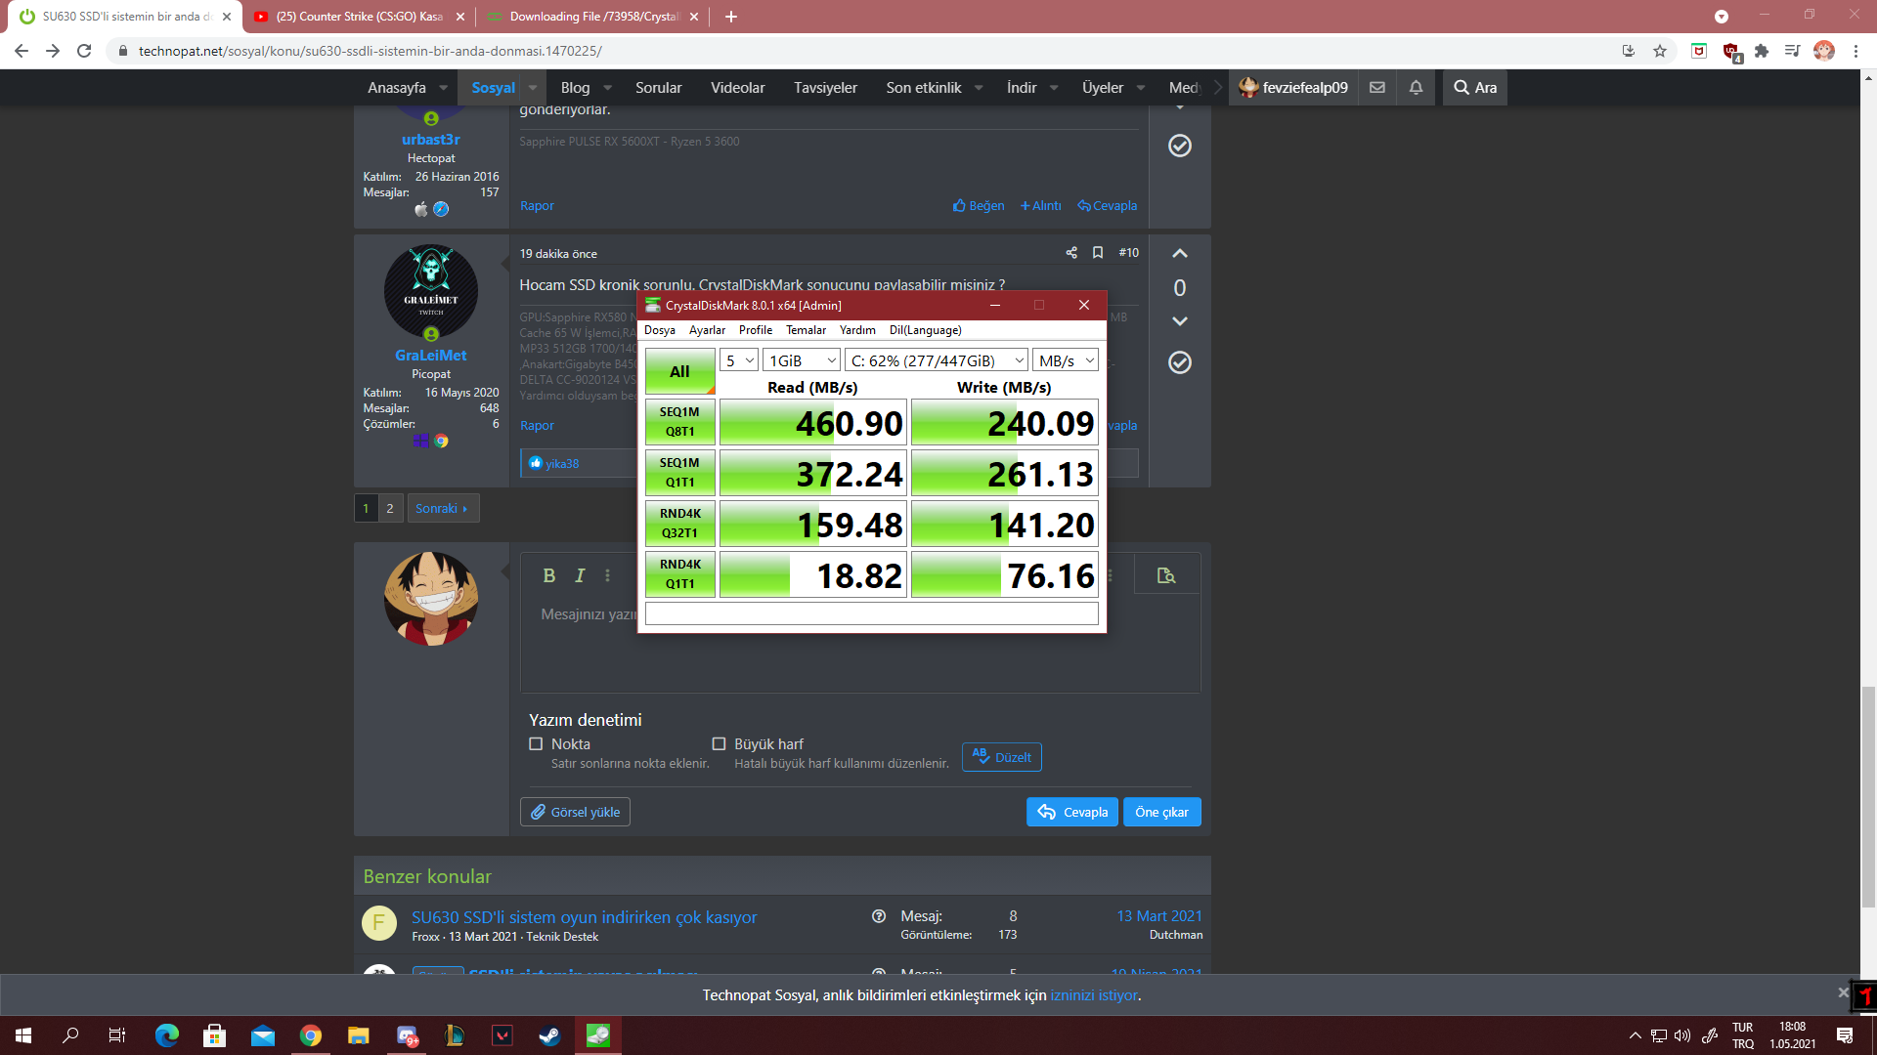1877x1055 pixels.
Task: Enable the Büyük harf checkbox
Action: [x=719, y=744]
